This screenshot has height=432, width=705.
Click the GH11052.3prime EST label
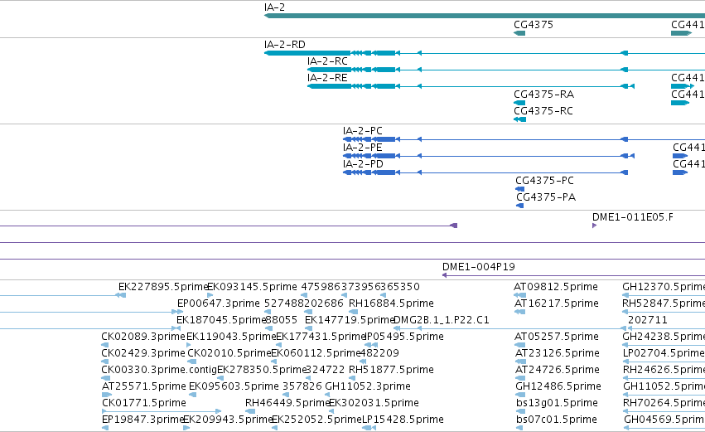pyautogui.click(x=368, y=387)
